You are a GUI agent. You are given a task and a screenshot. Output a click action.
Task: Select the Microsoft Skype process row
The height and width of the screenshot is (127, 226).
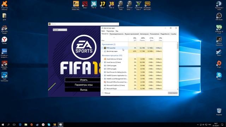pos(132,89)
